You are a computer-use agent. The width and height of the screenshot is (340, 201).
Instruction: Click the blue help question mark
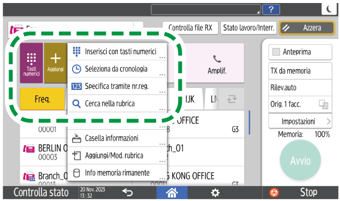pos(271,9)
